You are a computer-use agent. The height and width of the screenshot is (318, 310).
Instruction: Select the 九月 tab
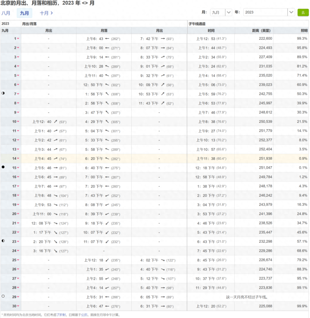pyautogui.click(x=24, y=13)
